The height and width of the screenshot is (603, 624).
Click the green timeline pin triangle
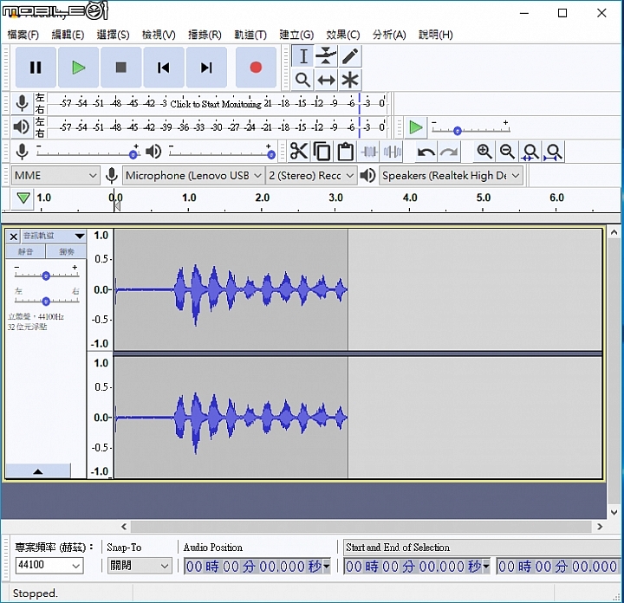pos(23,198)
